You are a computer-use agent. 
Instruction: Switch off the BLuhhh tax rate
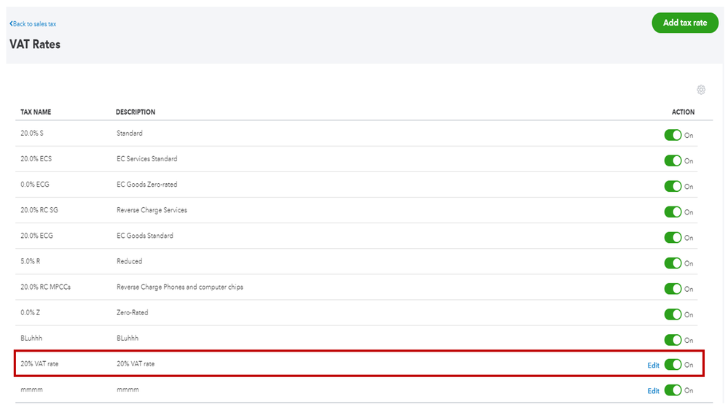tap(673, 339)
